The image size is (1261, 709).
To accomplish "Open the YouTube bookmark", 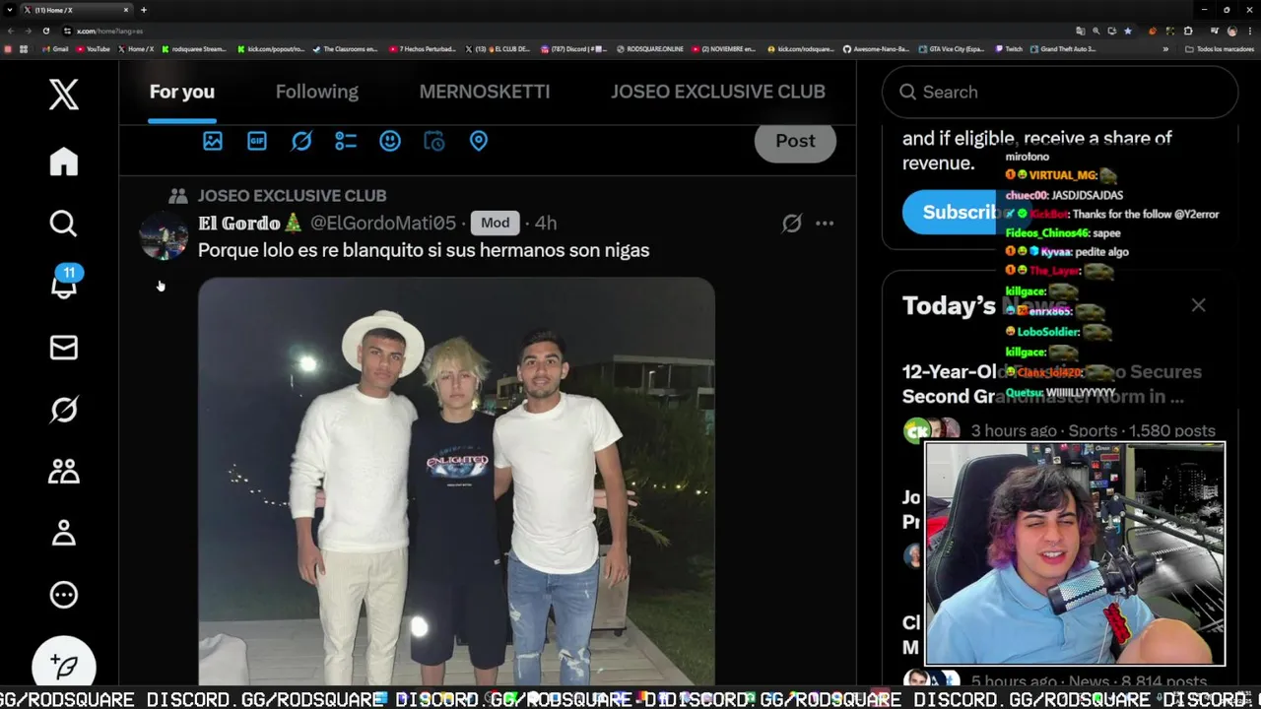I will [93, 49].
